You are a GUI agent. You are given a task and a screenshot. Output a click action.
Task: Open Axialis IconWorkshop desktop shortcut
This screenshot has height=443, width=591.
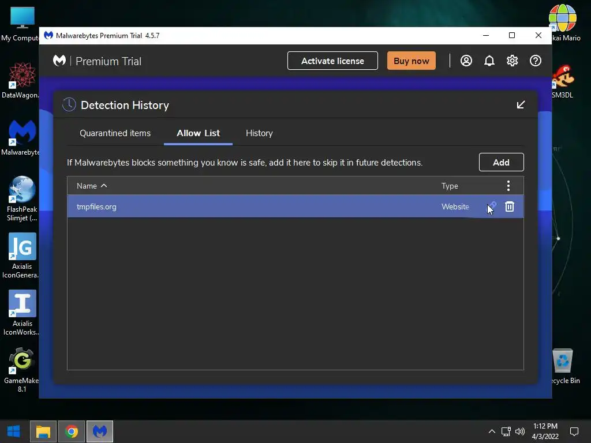click(x=21, y=313)
